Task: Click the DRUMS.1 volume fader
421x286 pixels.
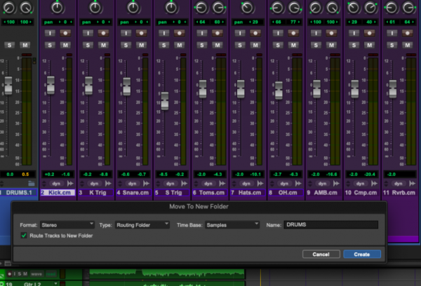Action: [8, 86]
